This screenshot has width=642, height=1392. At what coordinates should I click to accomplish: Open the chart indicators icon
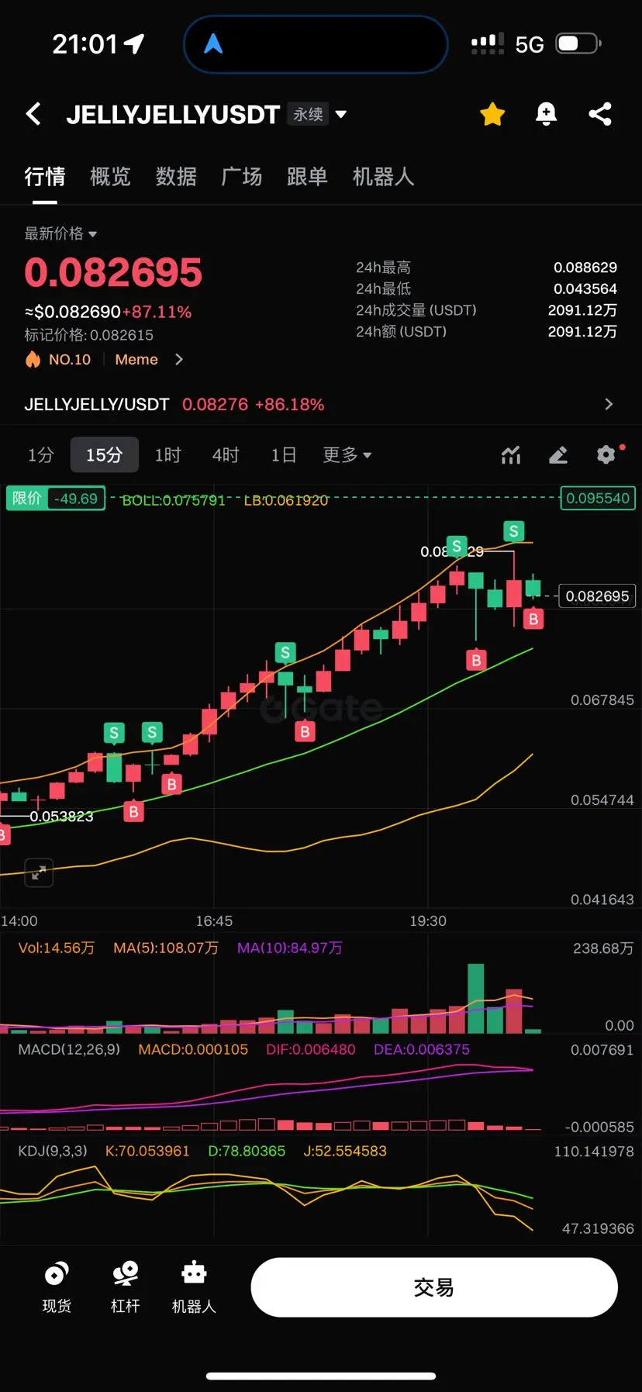pos(511,455)
